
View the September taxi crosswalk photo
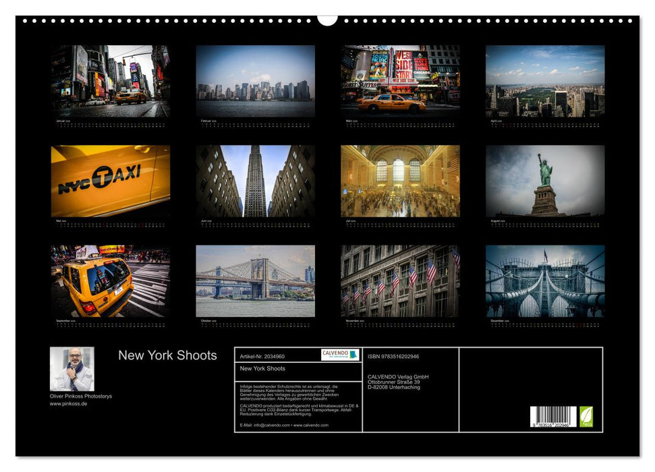109,280
